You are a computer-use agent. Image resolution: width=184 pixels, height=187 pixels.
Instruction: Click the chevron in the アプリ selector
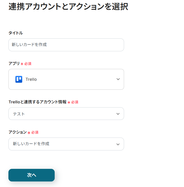click(118, 79)
